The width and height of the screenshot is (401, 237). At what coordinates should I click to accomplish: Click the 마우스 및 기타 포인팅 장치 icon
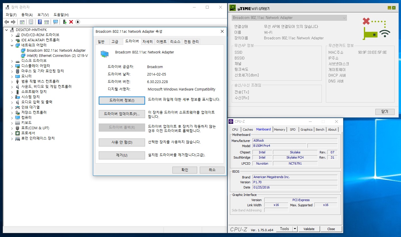(x=18, y=71)
